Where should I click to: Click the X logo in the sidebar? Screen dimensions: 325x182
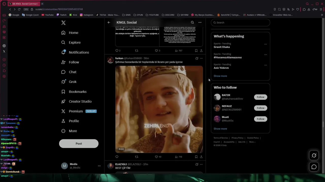coord(63,23)
